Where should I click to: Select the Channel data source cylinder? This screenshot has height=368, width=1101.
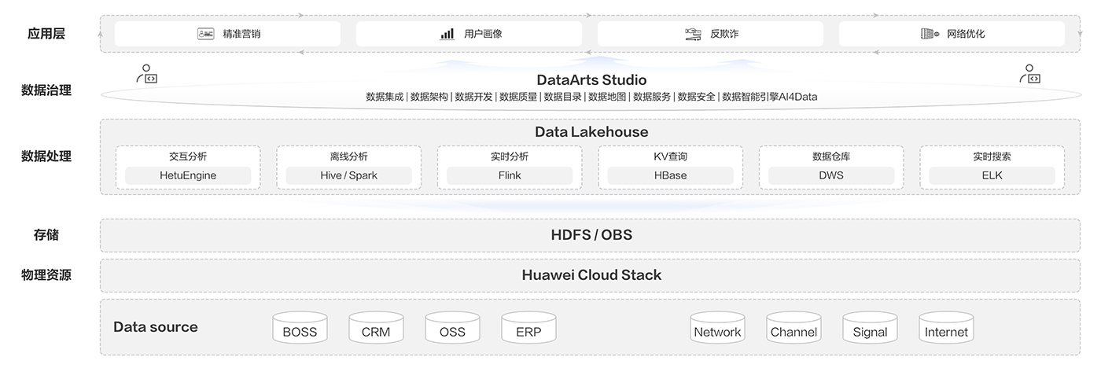[x=794, y=327]
